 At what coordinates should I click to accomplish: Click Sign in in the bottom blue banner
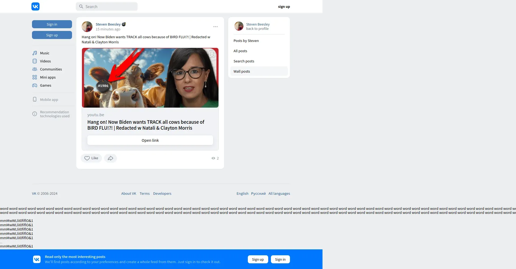(x=280, y=259)
